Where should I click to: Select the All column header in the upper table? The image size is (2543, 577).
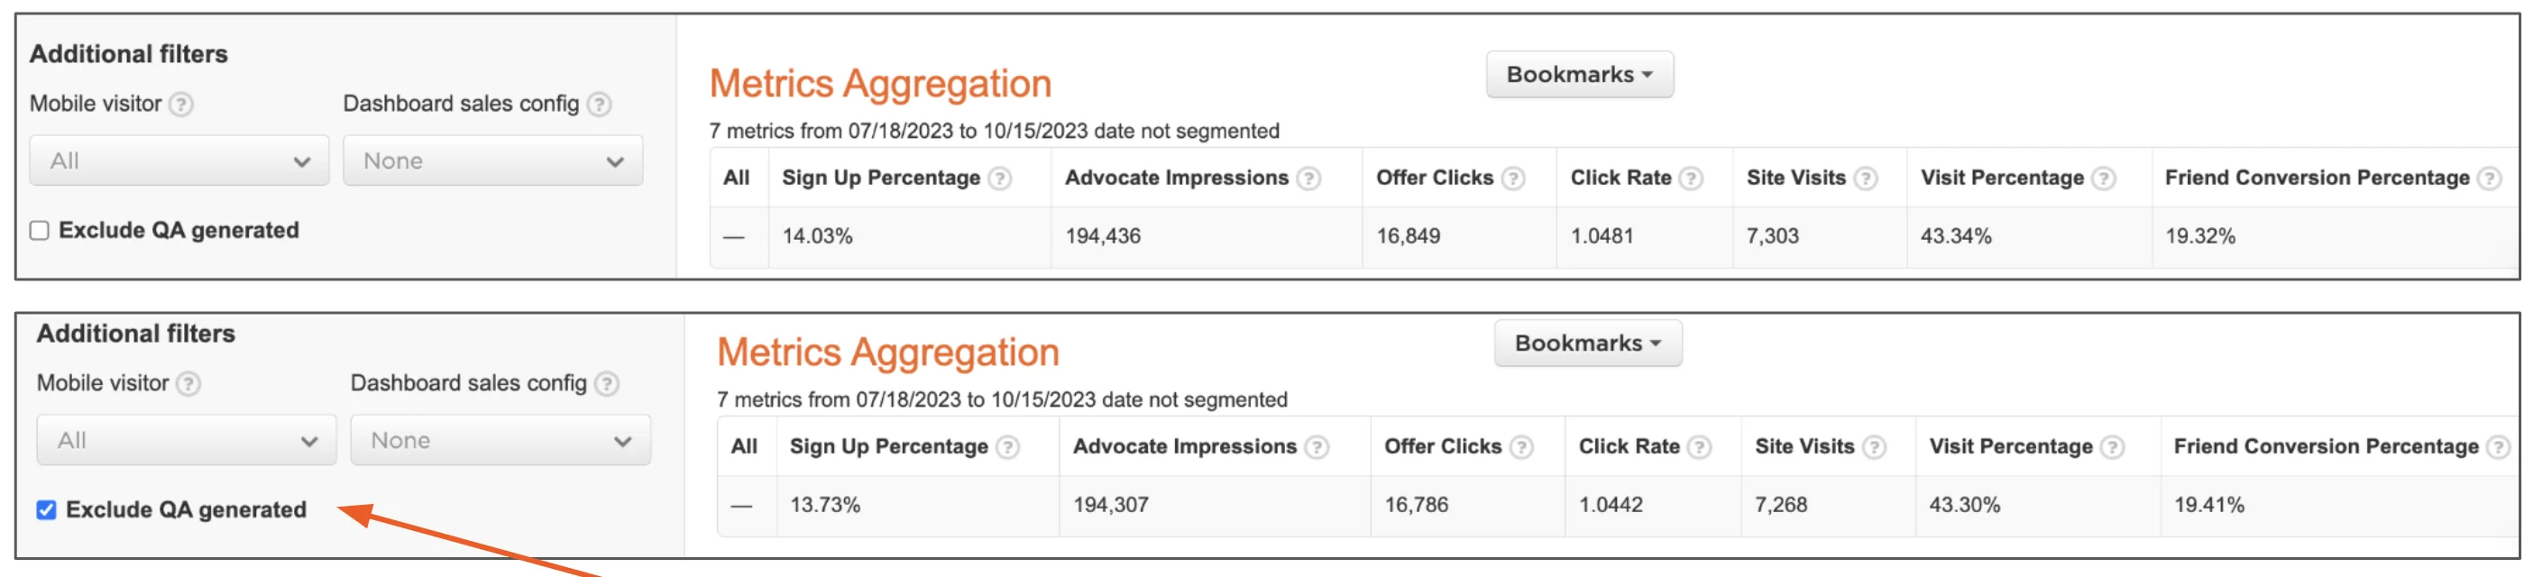click(x=737, y=179)
